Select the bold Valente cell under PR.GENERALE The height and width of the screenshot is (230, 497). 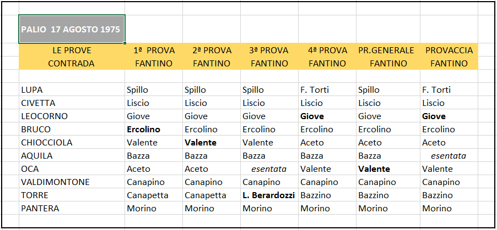click(x=388, y=169)
